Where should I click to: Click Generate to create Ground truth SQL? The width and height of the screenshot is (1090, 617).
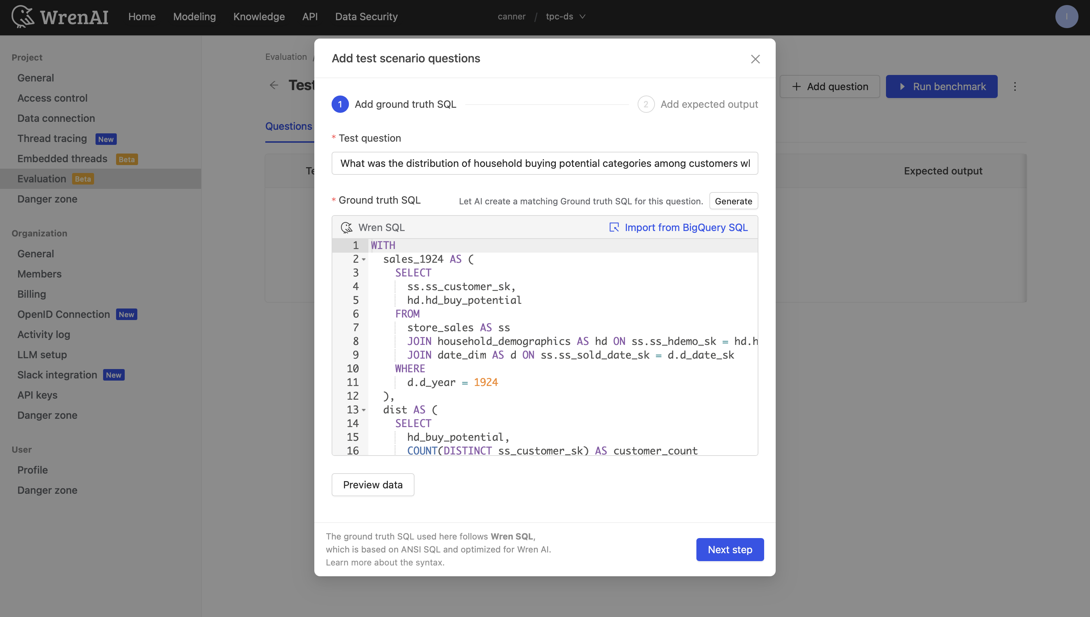[x=733, y=201]
